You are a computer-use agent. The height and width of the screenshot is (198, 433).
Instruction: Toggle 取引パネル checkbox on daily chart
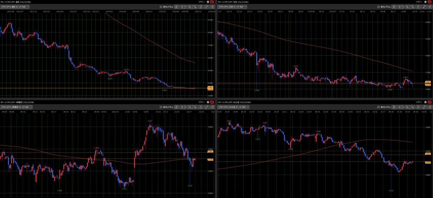pyautogui.click(x=379, y=7)
